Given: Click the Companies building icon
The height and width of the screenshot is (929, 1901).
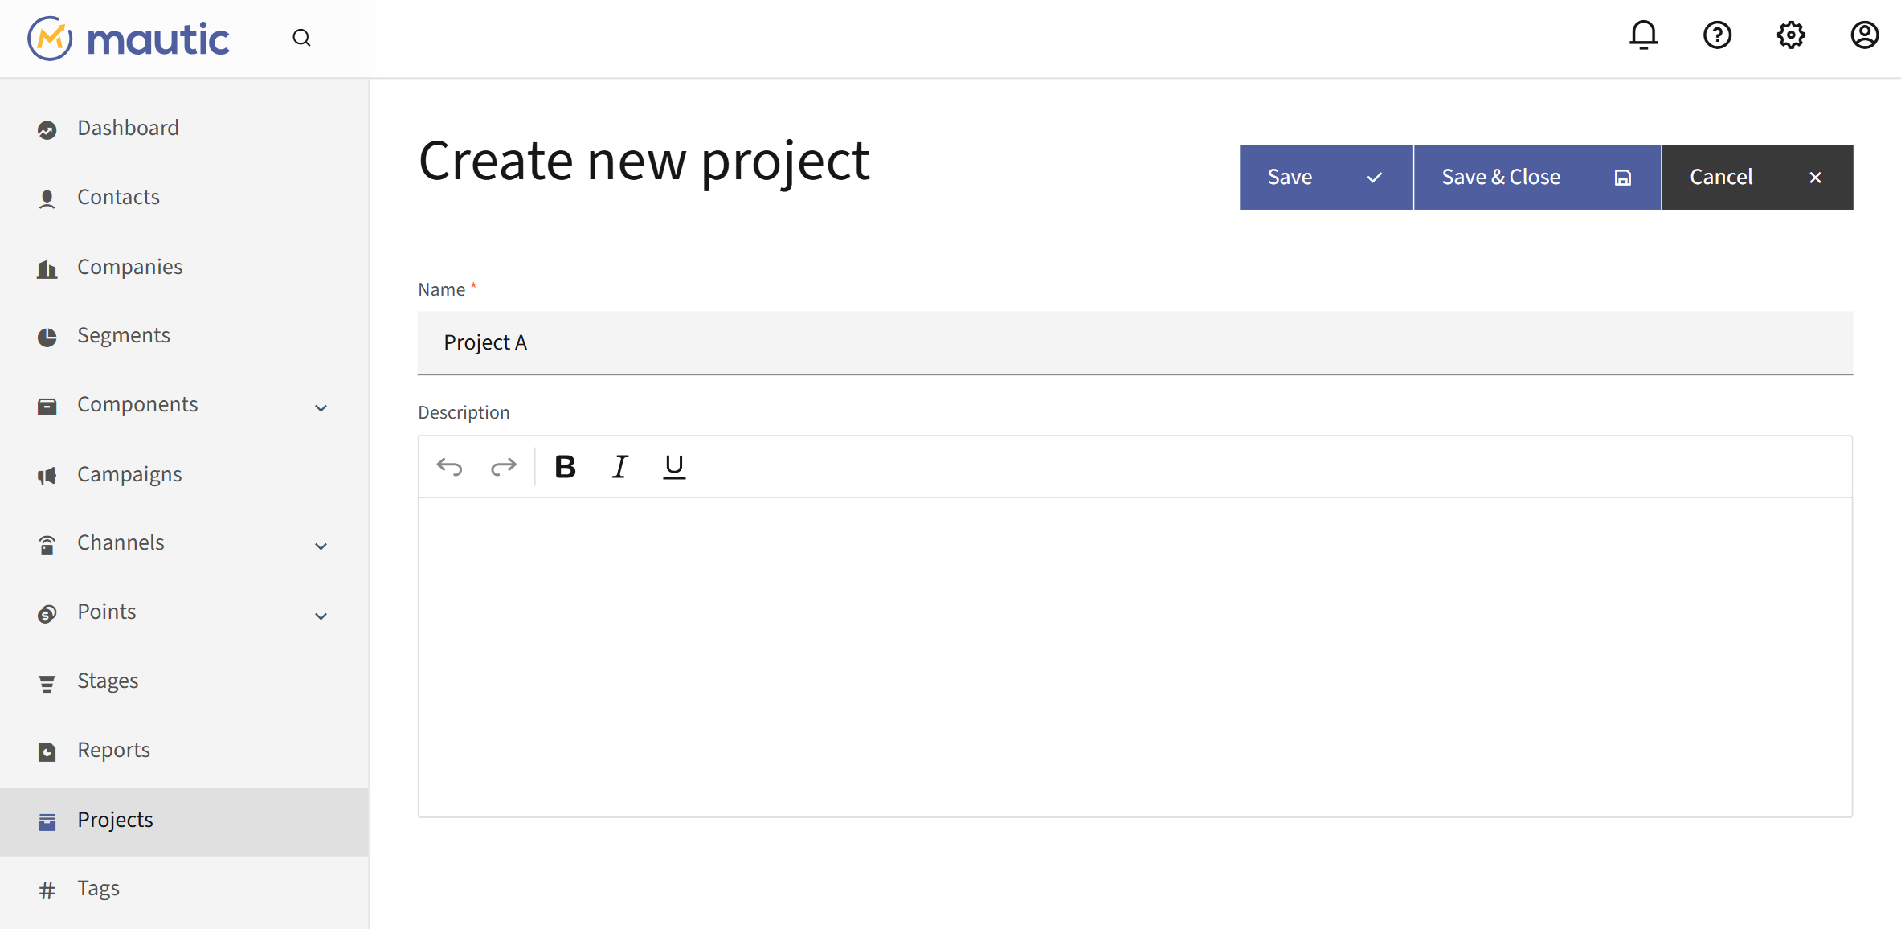Looking at the screenshot, I should [x=47, y=268].
